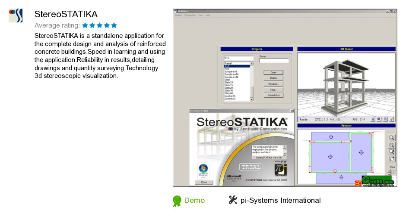Select Slabs15 in projects list
This screenshot has width=406, height=220.
[237, 85]
